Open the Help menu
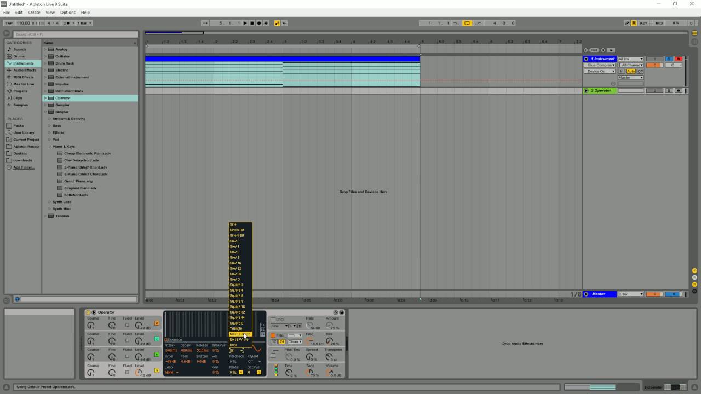This screenshot has height=394, width=701. coord(85,12)
